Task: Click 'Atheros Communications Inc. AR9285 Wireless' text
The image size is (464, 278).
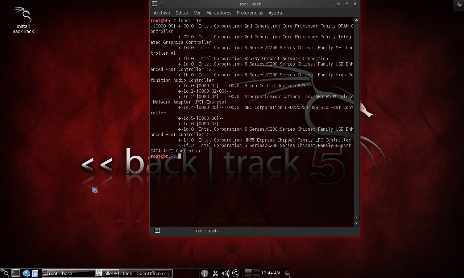Action: (x=299, y=97)
